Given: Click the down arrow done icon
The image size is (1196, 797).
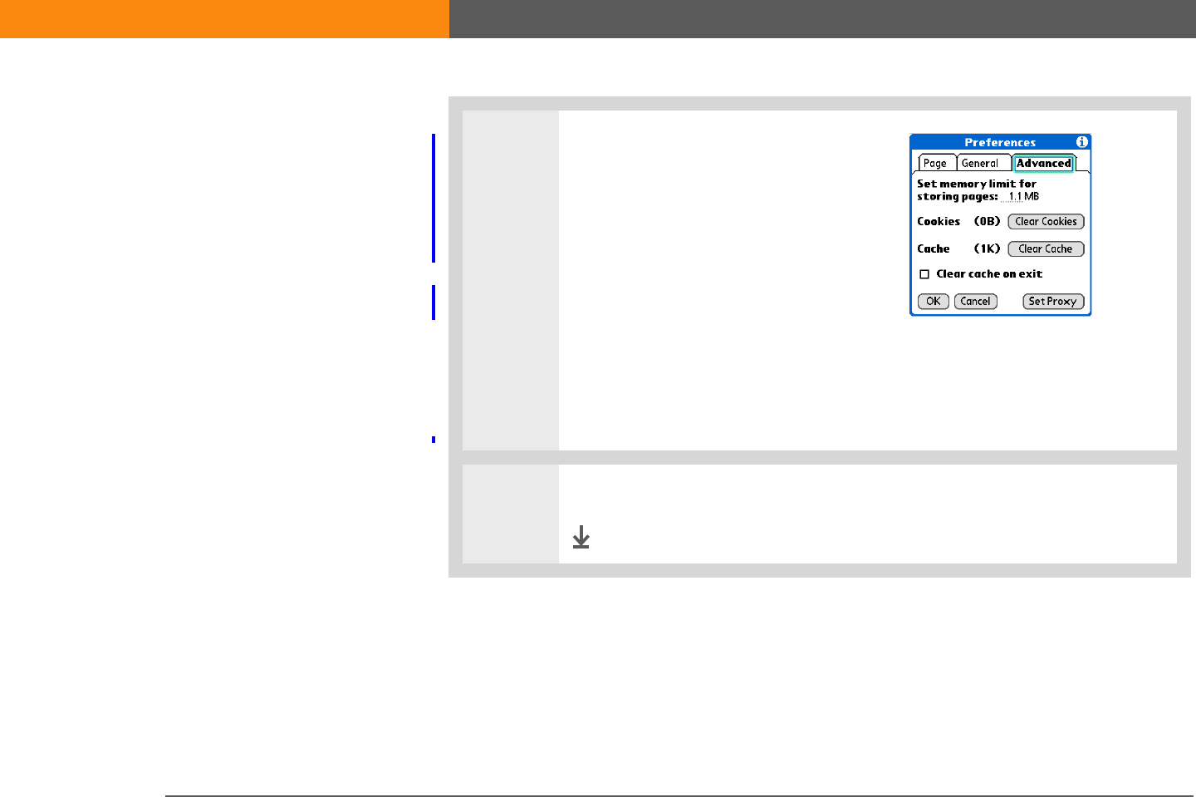Looking at the screenshot, I should pos(581,537).
